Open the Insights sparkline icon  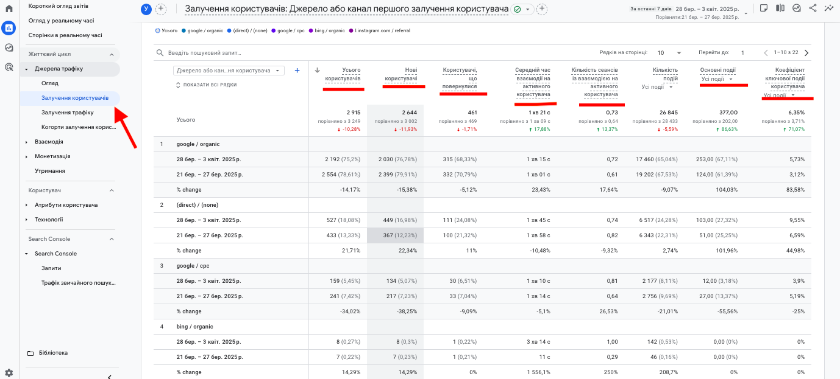click(828, 9)
